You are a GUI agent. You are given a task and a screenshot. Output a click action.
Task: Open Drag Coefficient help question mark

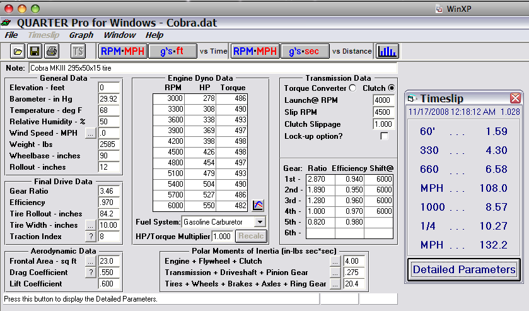(x=90, y=271)
